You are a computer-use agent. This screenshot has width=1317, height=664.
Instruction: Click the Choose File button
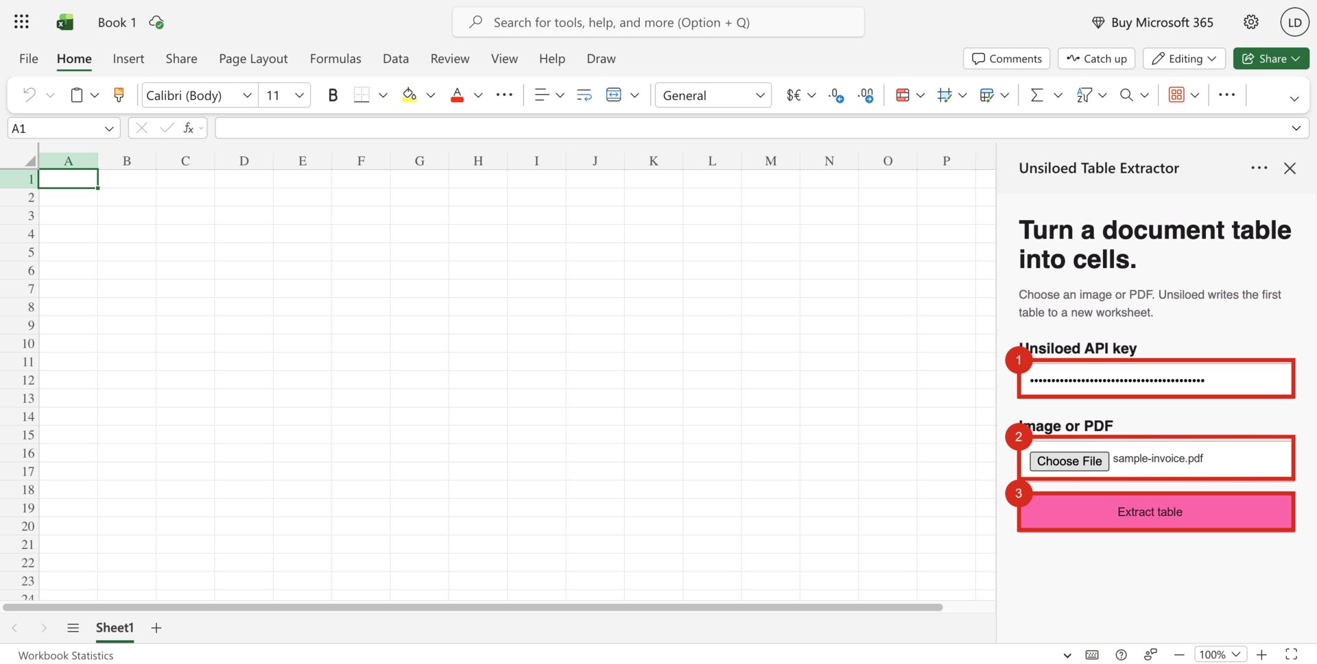click(x=1069, y=461)
